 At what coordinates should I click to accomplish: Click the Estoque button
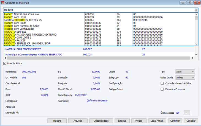point(122,121)
